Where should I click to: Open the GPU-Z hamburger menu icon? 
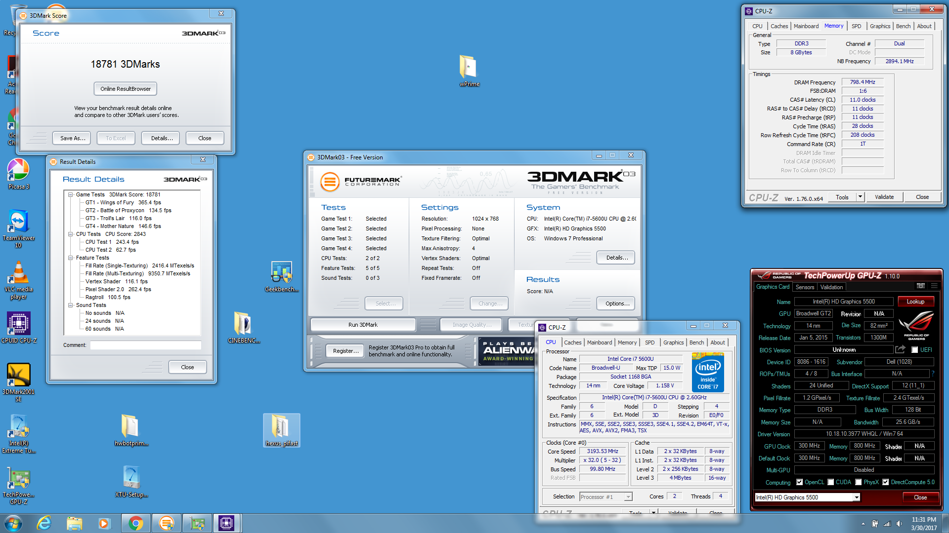pyautogui.click(x=934, y=286)
